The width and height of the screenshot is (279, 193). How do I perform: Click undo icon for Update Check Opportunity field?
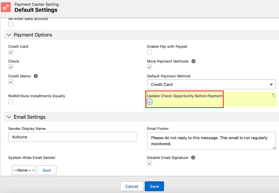273,96
